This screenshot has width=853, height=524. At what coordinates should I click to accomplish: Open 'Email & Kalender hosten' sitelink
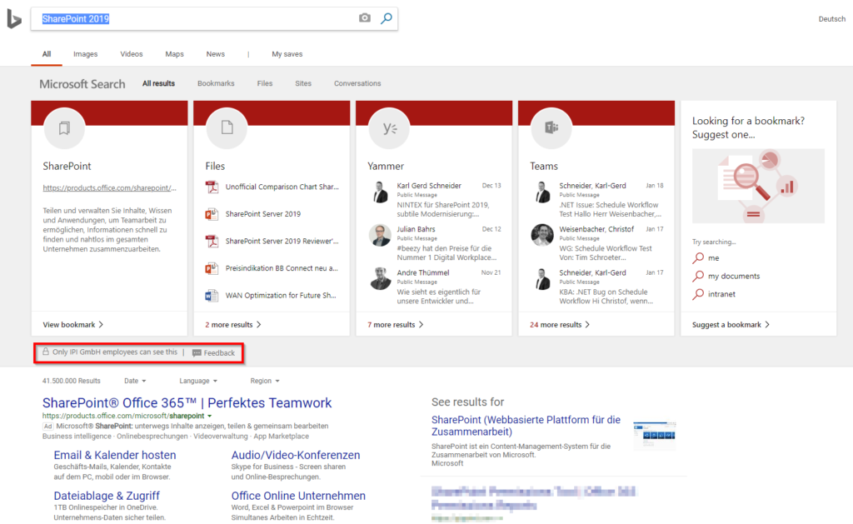(x=115, y=455)
